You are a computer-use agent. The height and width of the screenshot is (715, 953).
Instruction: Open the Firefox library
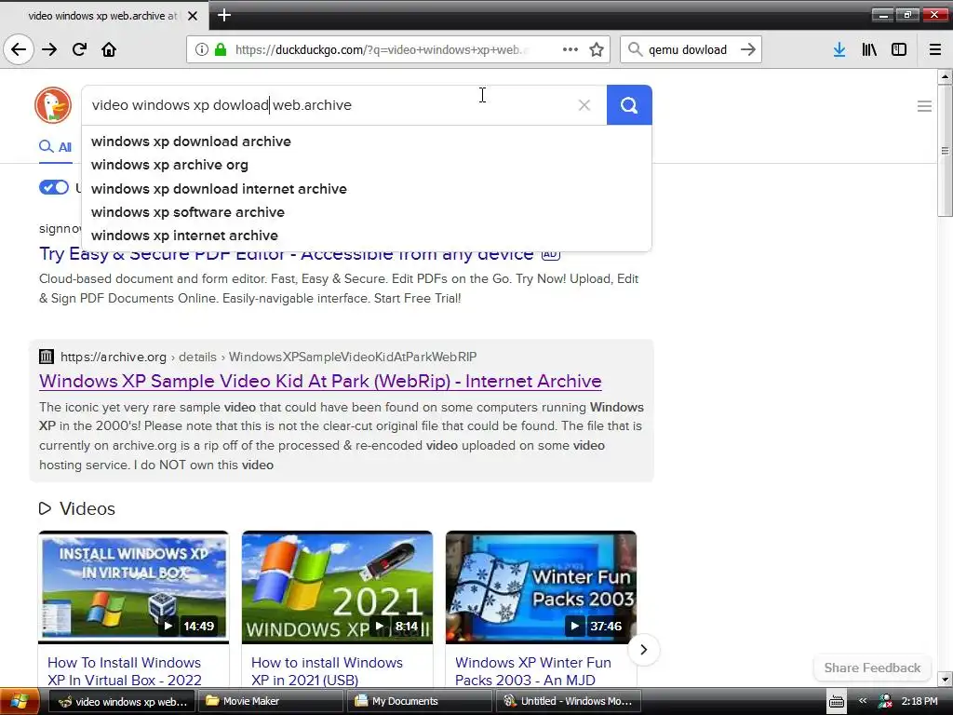click(x=869, y=49)
